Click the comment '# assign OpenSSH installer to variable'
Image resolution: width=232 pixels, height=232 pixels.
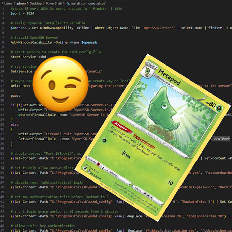point(48,23)
